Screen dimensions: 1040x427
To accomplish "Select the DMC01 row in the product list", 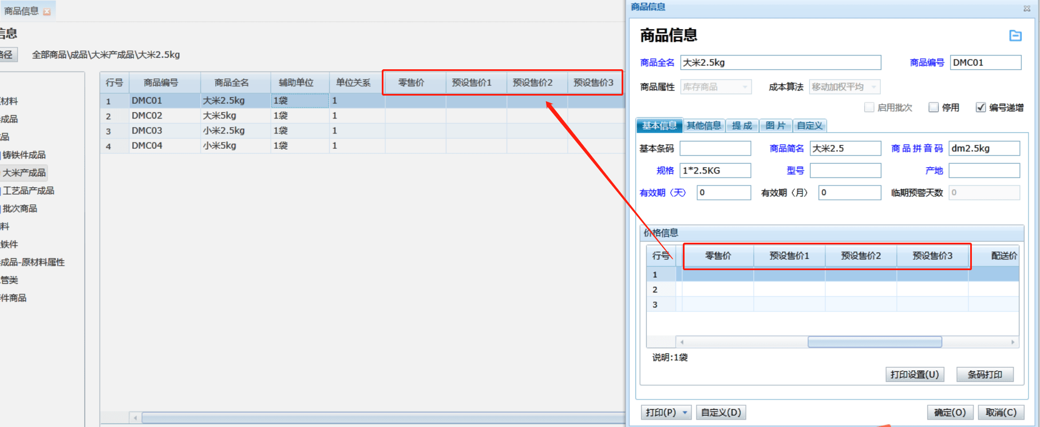I will [x=362, y=101].
